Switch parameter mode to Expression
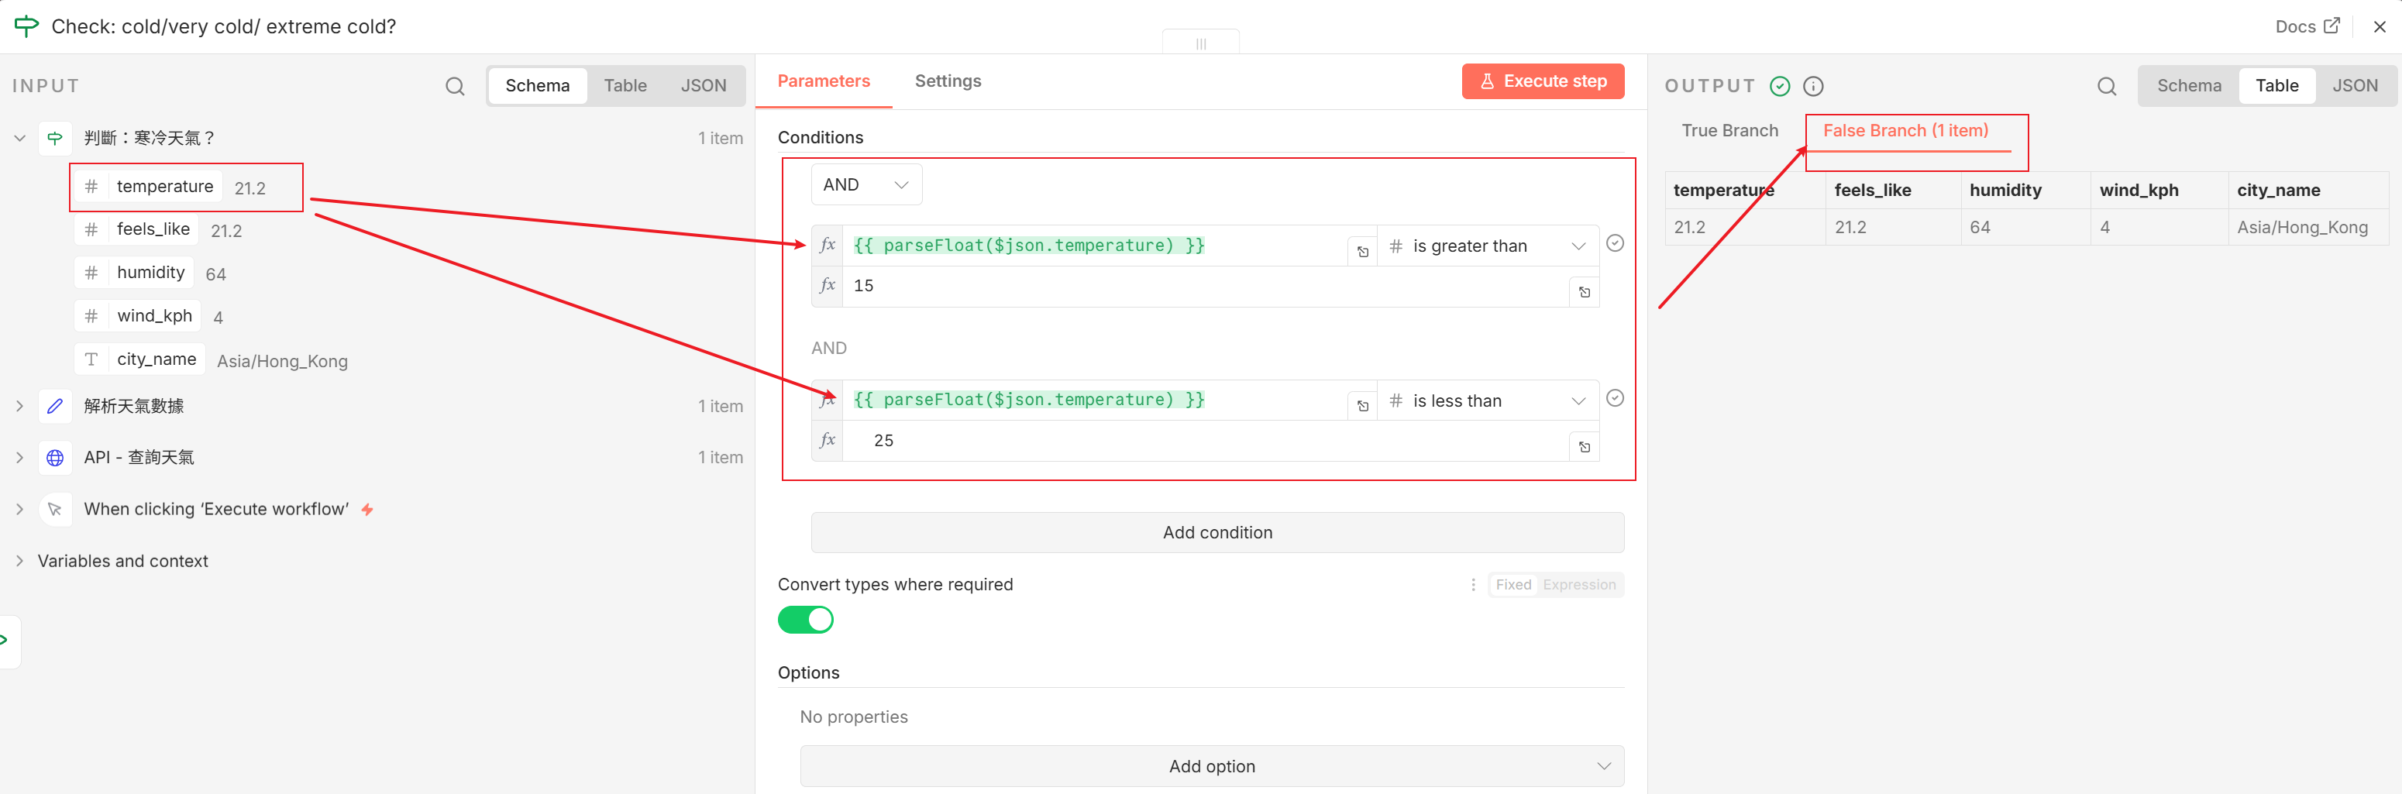 pos(1578,584)
